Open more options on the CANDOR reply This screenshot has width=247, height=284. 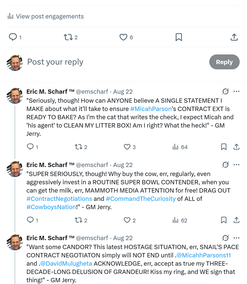pos(236,238)
